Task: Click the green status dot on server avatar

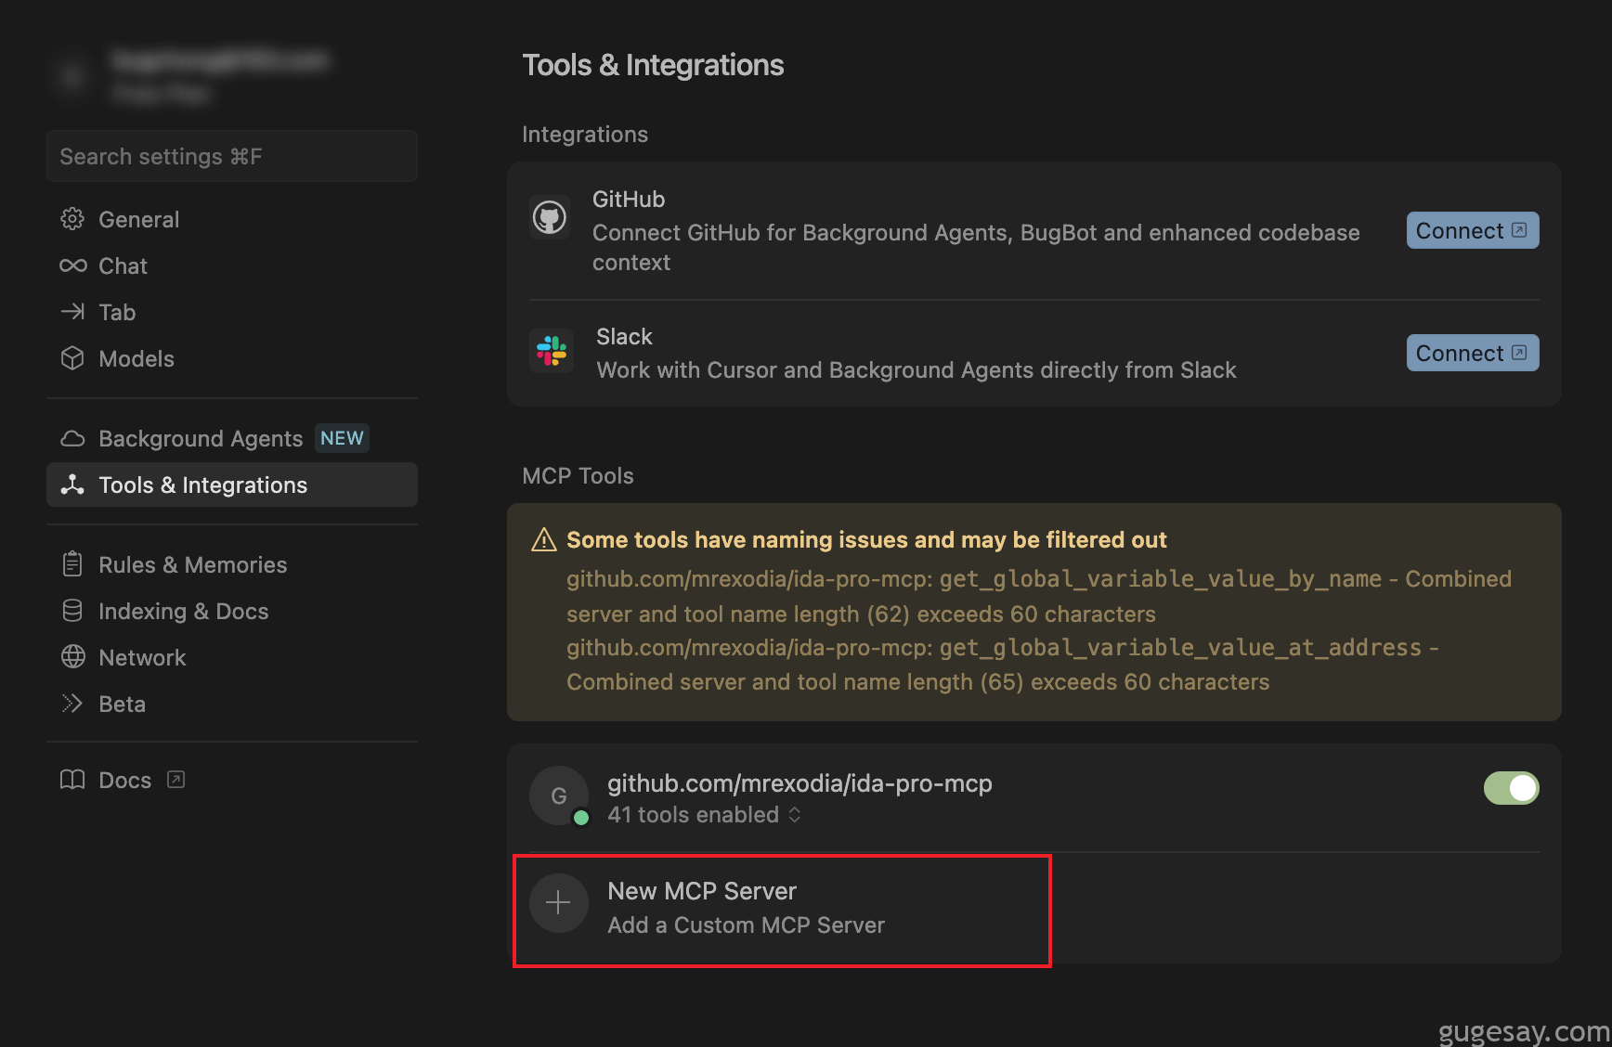Action: click(x=581, y=818)
